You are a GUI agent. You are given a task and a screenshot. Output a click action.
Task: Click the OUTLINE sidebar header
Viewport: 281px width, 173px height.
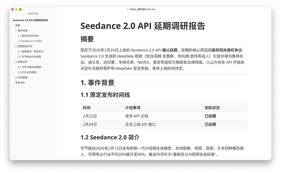(33, 14)
